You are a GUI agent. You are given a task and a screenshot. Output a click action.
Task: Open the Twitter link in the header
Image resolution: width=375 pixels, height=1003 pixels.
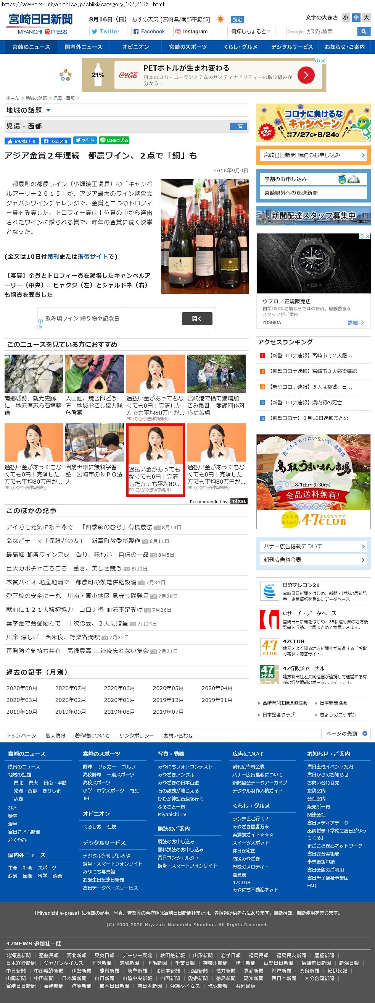pyautogui.click(x=108, y=32)
